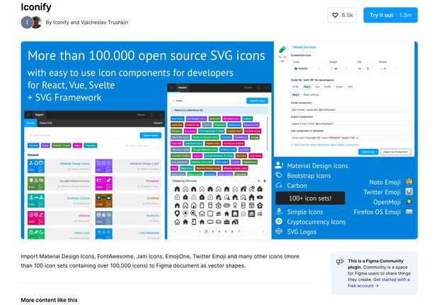Visit Vjacheslav Trushkin's author link
Viewport: 436px width, 305px height.
(x=104, y=23)
